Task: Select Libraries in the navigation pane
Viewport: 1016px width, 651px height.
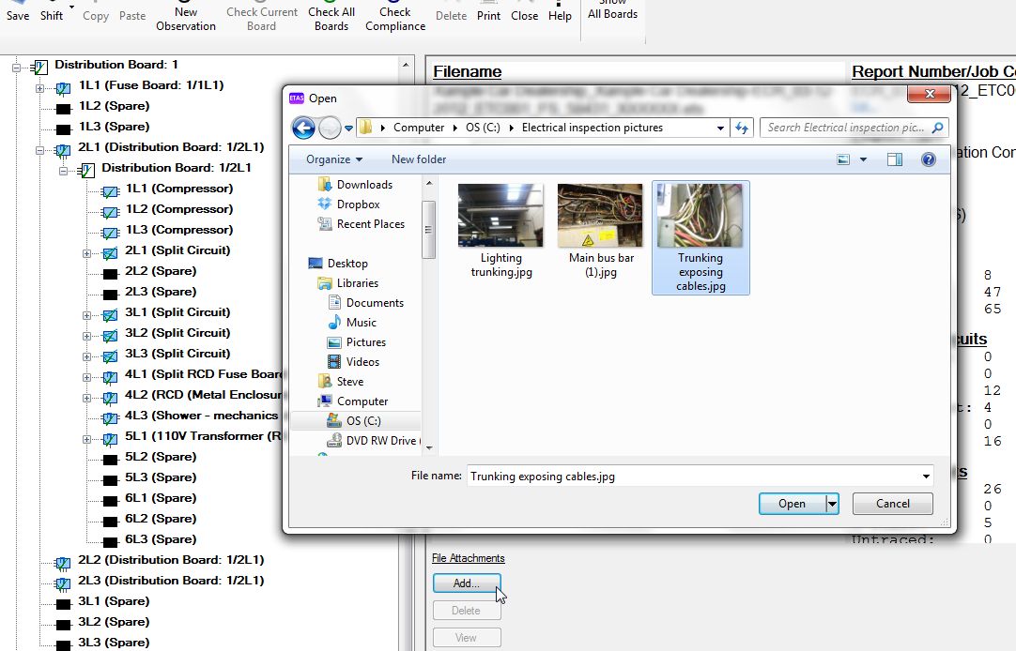Action: tap(357, 282)
